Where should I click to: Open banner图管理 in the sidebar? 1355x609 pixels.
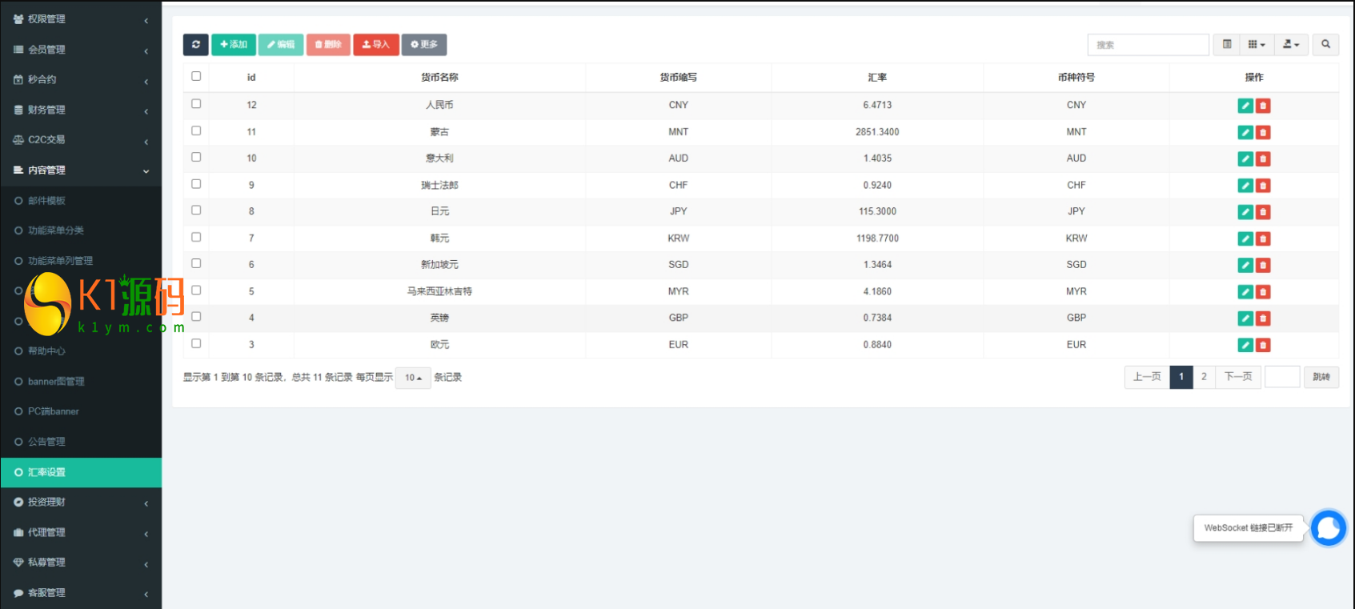[81, 382]
